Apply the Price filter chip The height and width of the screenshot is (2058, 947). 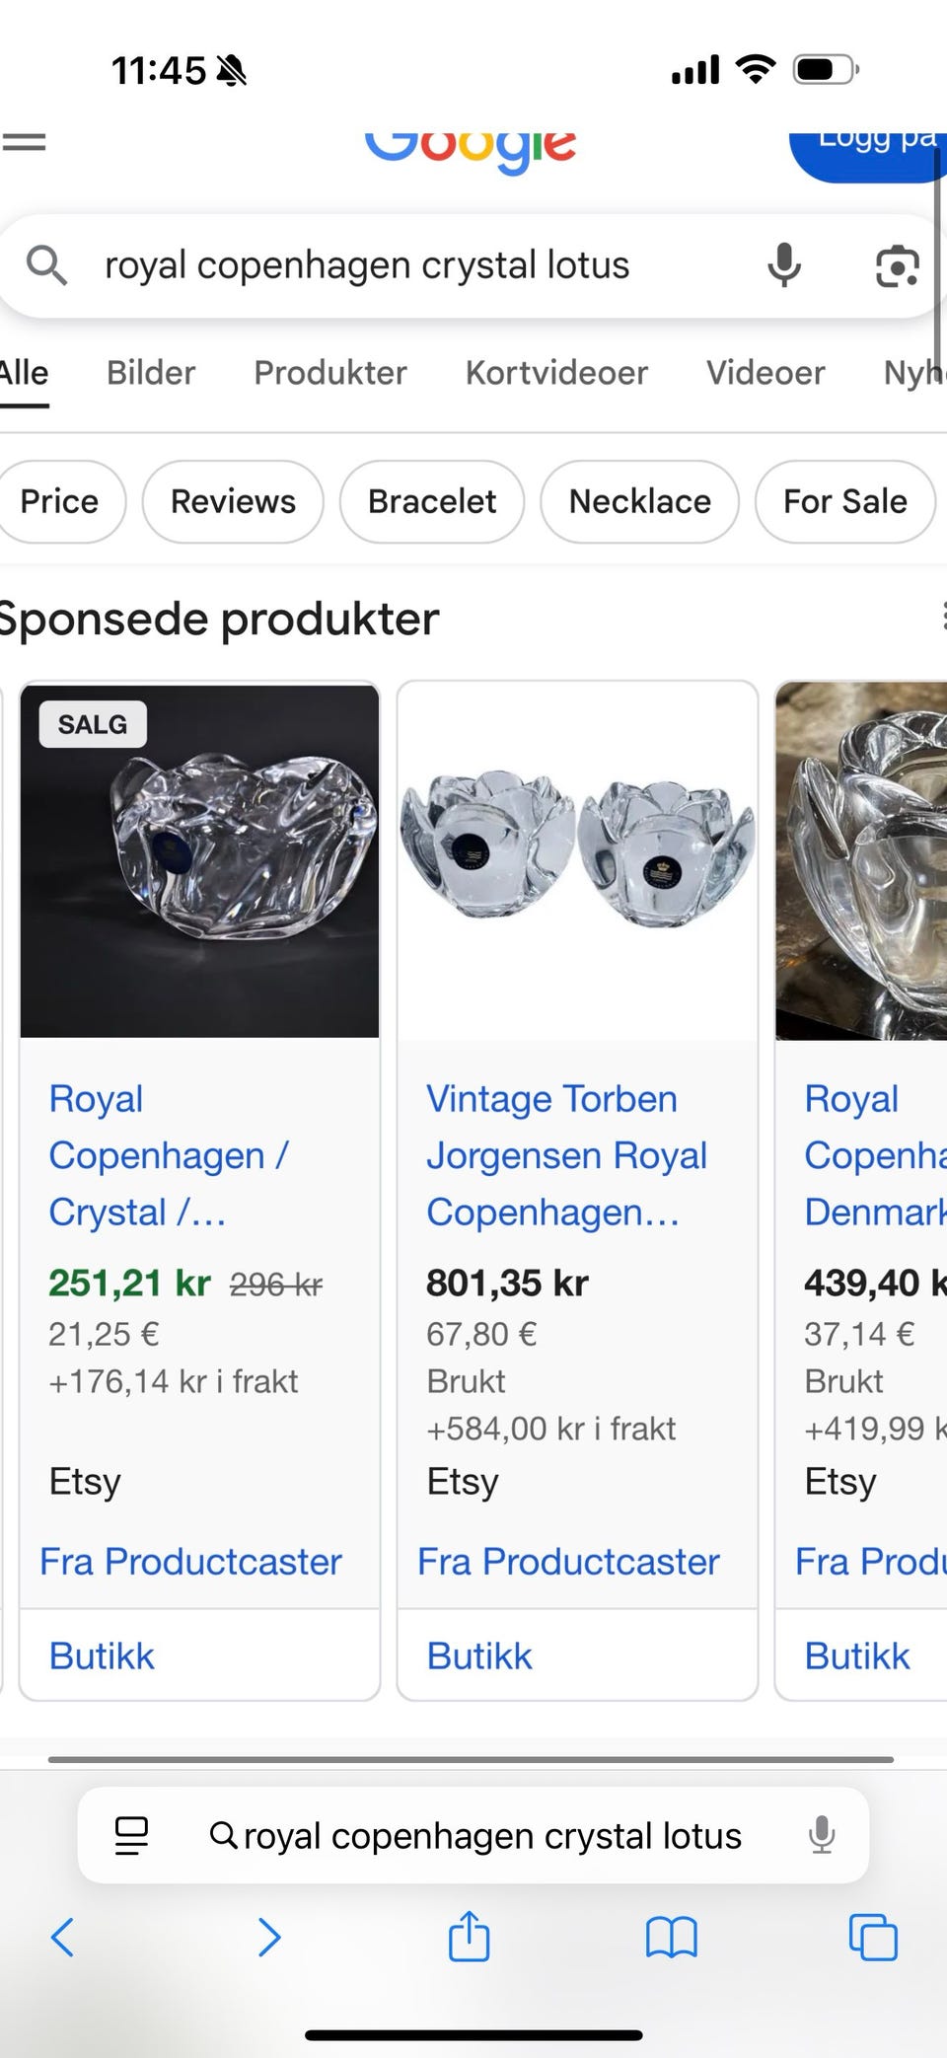(59, 501)
